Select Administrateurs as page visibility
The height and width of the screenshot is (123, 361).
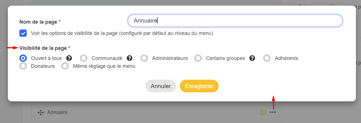tap(144, 58)
